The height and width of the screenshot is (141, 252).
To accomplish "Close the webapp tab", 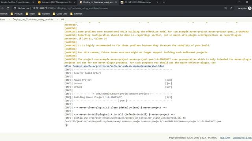I will (x=157, y=2).
